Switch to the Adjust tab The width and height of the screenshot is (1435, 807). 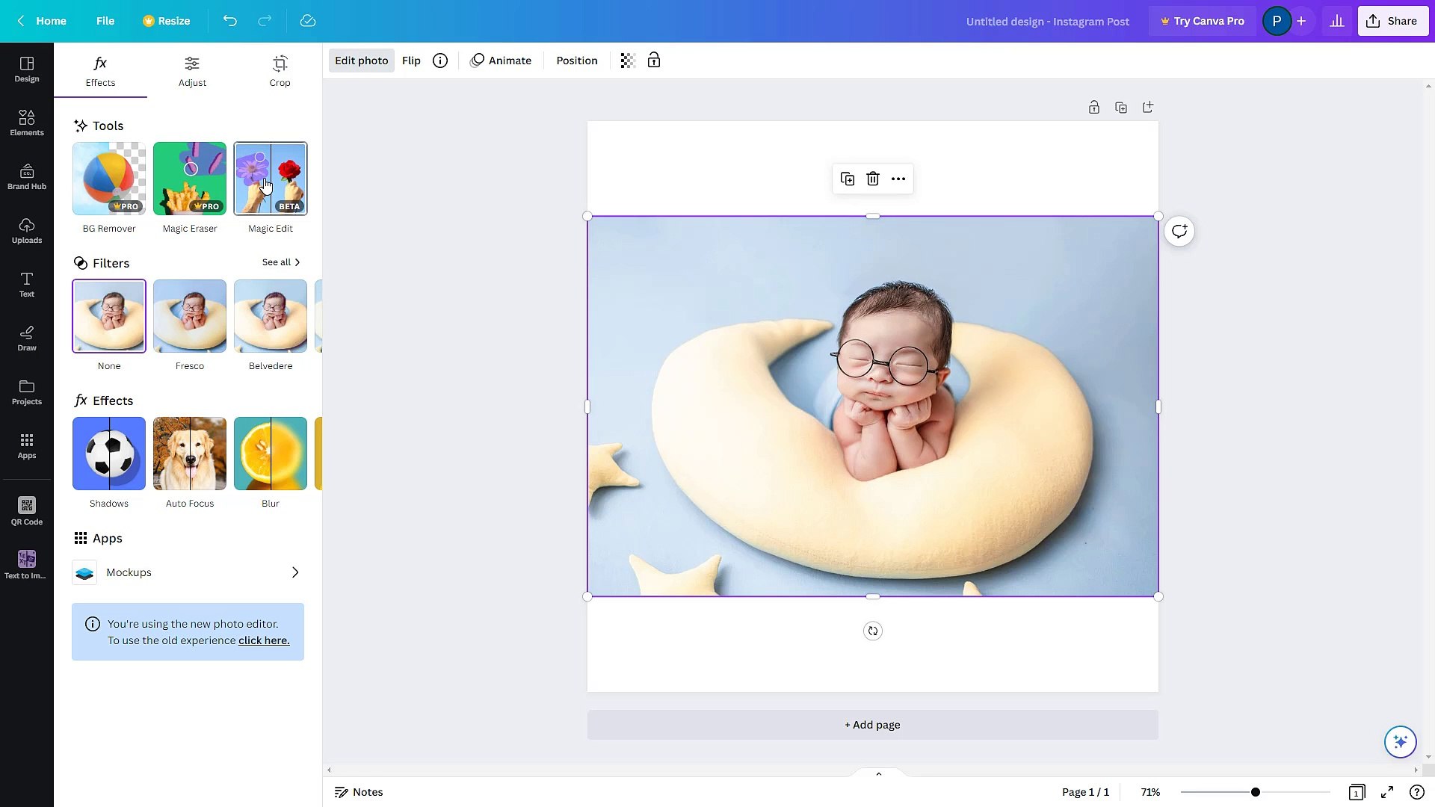(192, 71)
